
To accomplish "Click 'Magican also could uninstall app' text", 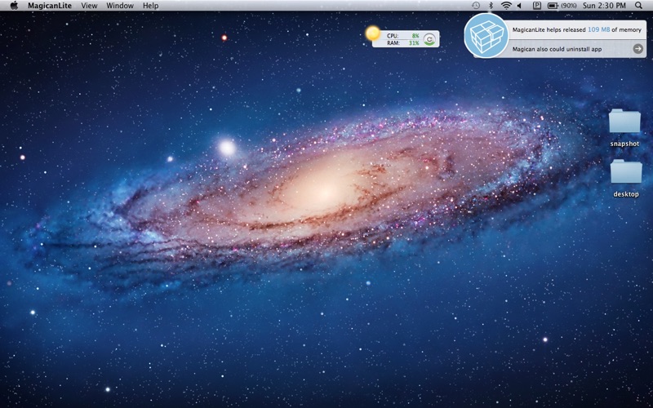I will (557, 49).
